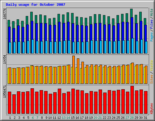Click day label 4 on the x-axis
This screenshot has height=121, width=155.
click(x=24, y=118)
